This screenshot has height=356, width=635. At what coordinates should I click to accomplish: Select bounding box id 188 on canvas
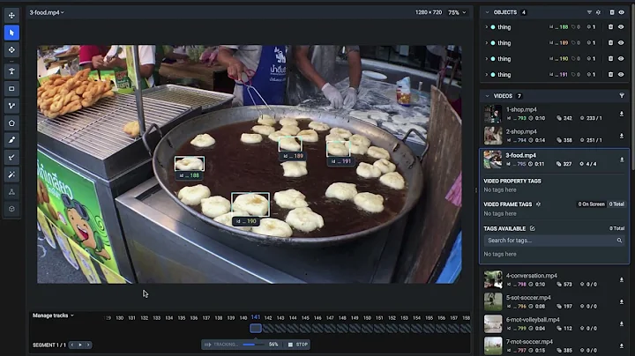(190, 163)
